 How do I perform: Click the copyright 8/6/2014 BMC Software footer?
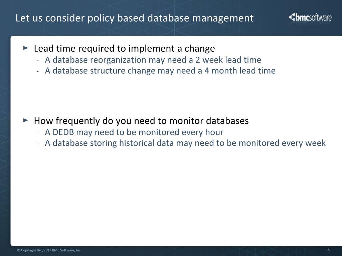coord(49,250)
